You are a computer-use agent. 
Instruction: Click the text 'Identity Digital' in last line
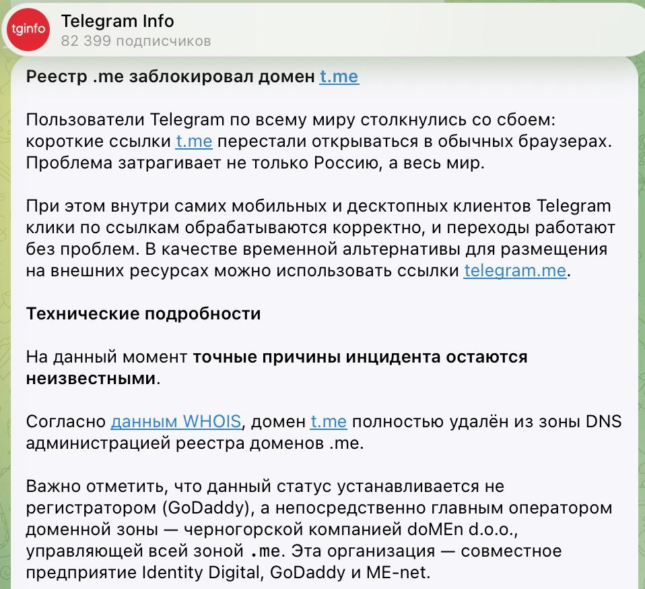point(201,573)
